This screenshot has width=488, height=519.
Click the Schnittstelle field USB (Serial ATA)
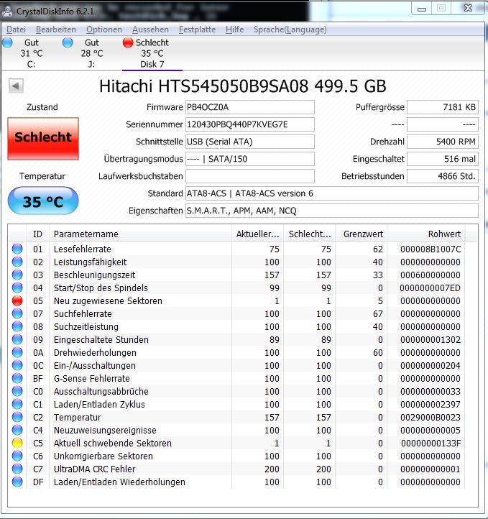point(250,142)
